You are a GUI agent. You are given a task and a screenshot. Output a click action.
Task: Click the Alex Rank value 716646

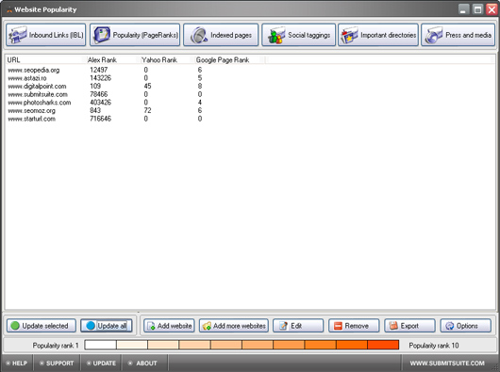pos(100,119)
